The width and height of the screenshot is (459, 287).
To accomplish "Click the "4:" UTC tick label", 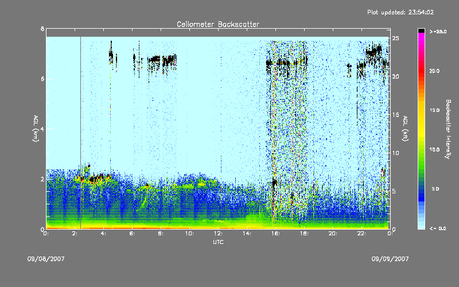I will click(103, 234).
